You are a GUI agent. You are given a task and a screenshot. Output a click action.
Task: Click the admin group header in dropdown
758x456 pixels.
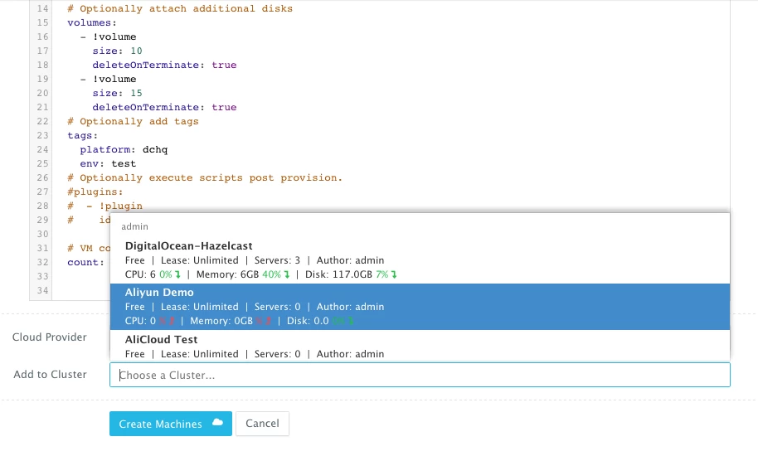pyautogui.click(x=135, y=226)
